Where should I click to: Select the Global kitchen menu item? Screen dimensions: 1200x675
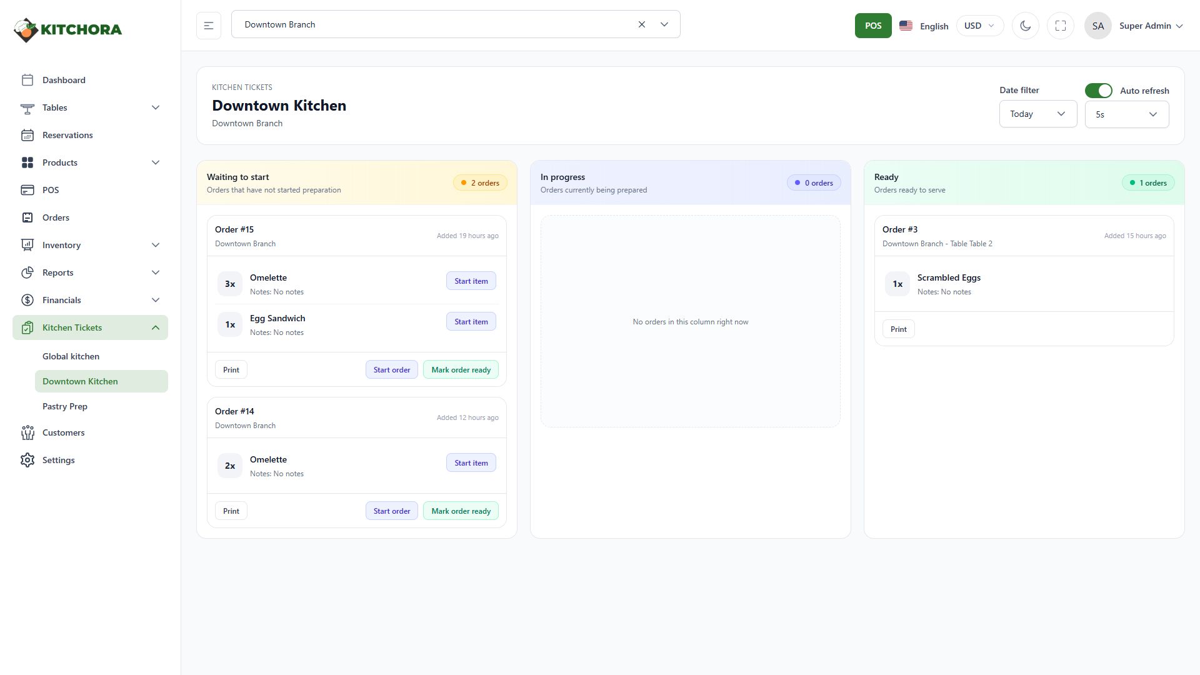coord(71,356)
